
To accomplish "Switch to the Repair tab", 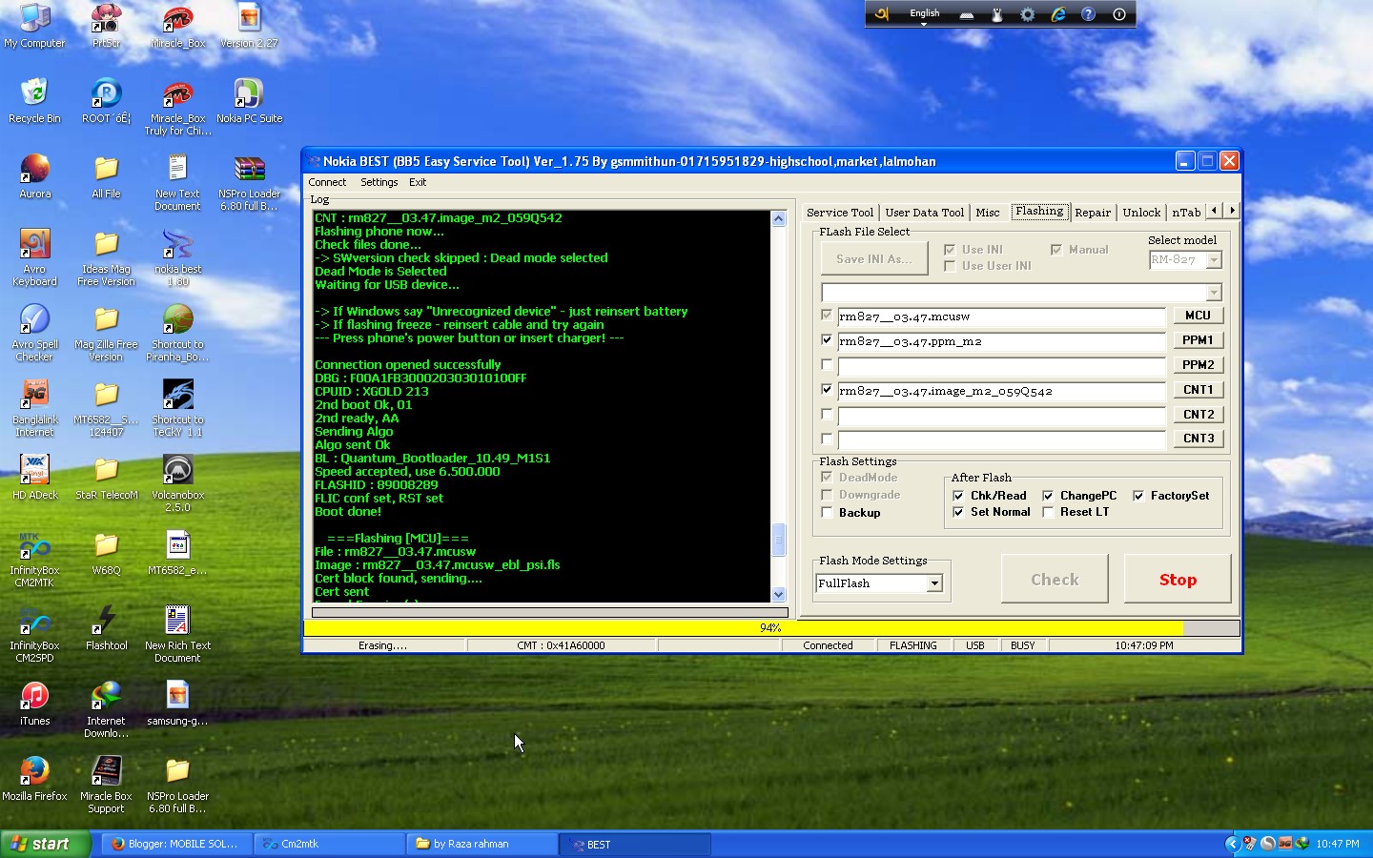I will (1093, 213).
